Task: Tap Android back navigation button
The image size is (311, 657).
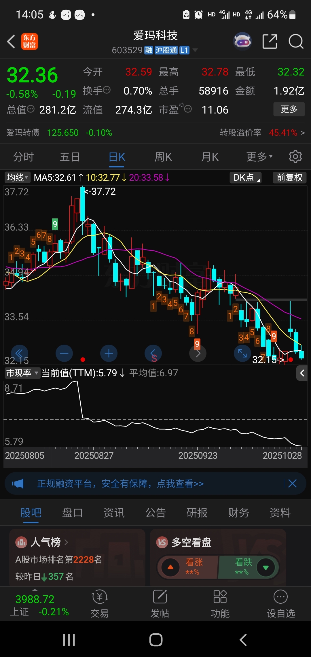Action: click(243, 640)
